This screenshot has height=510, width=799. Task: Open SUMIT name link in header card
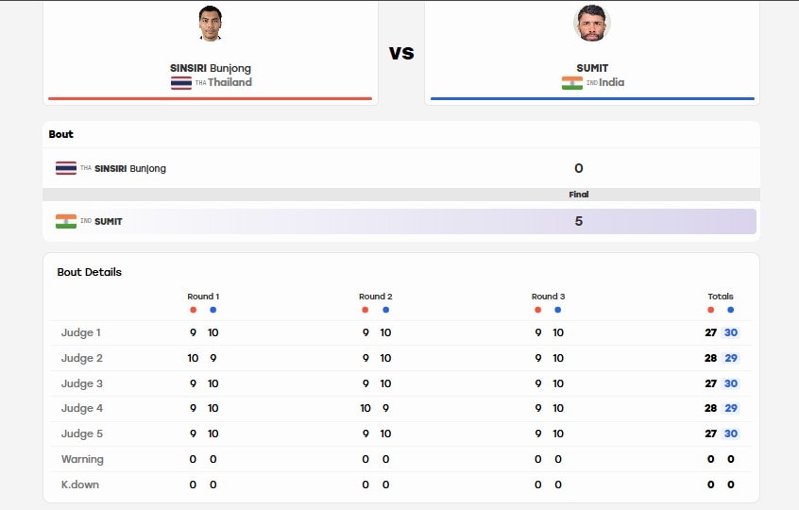(592, 68)
